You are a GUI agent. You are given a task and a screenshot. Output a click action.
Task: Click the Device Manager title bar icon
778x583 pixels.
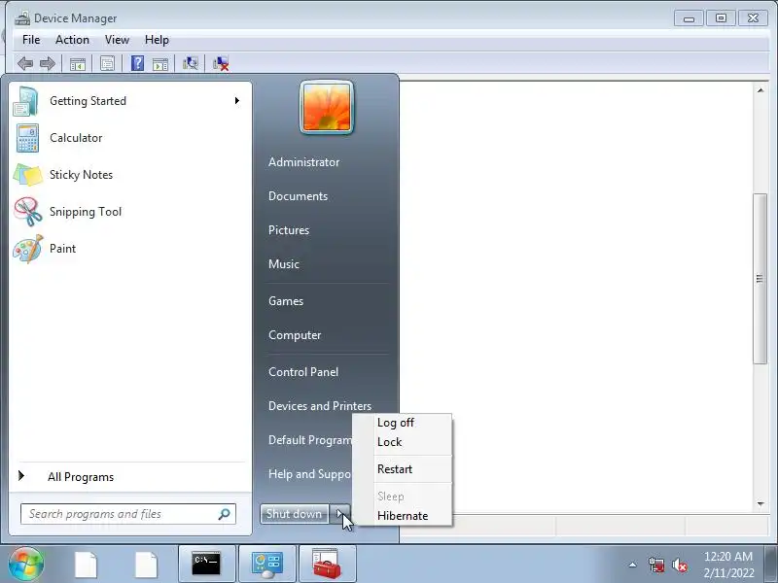[21, 18]
